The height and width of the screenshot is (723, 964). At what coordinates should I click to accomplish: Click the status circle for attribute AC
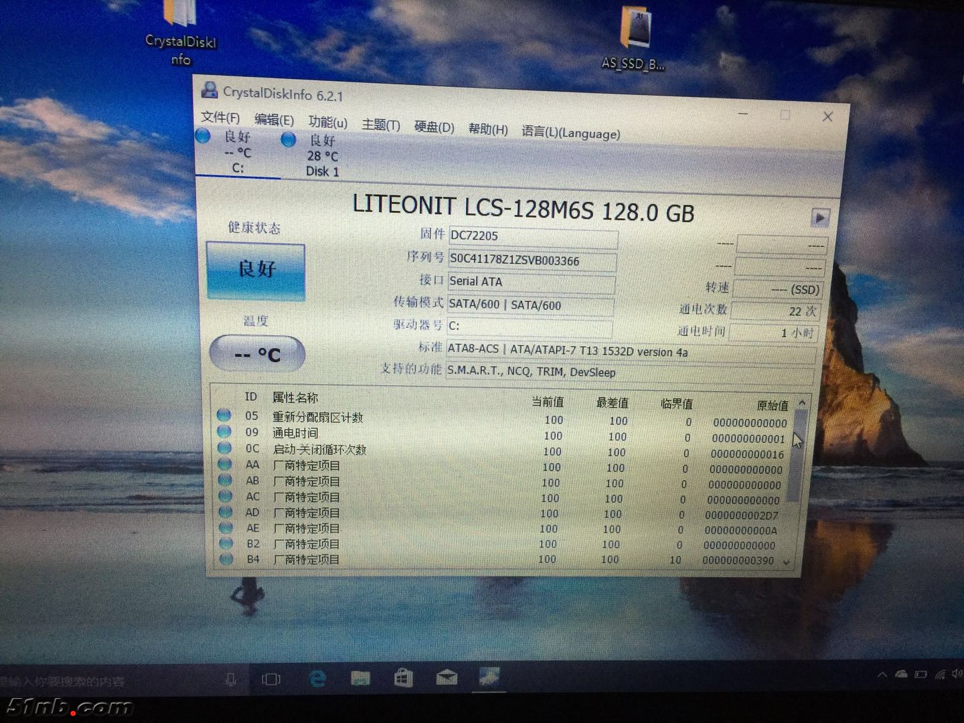pyautogui.click(x=226, y=496)
